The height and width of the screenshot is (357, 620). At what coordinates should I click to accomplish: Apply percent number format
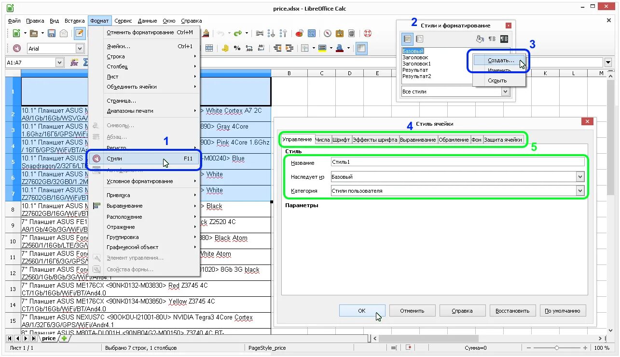pos(237,48)
